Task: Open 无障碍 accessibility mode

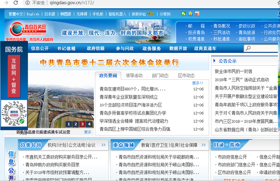Action: pyautogui.click(x=82, y=14)
